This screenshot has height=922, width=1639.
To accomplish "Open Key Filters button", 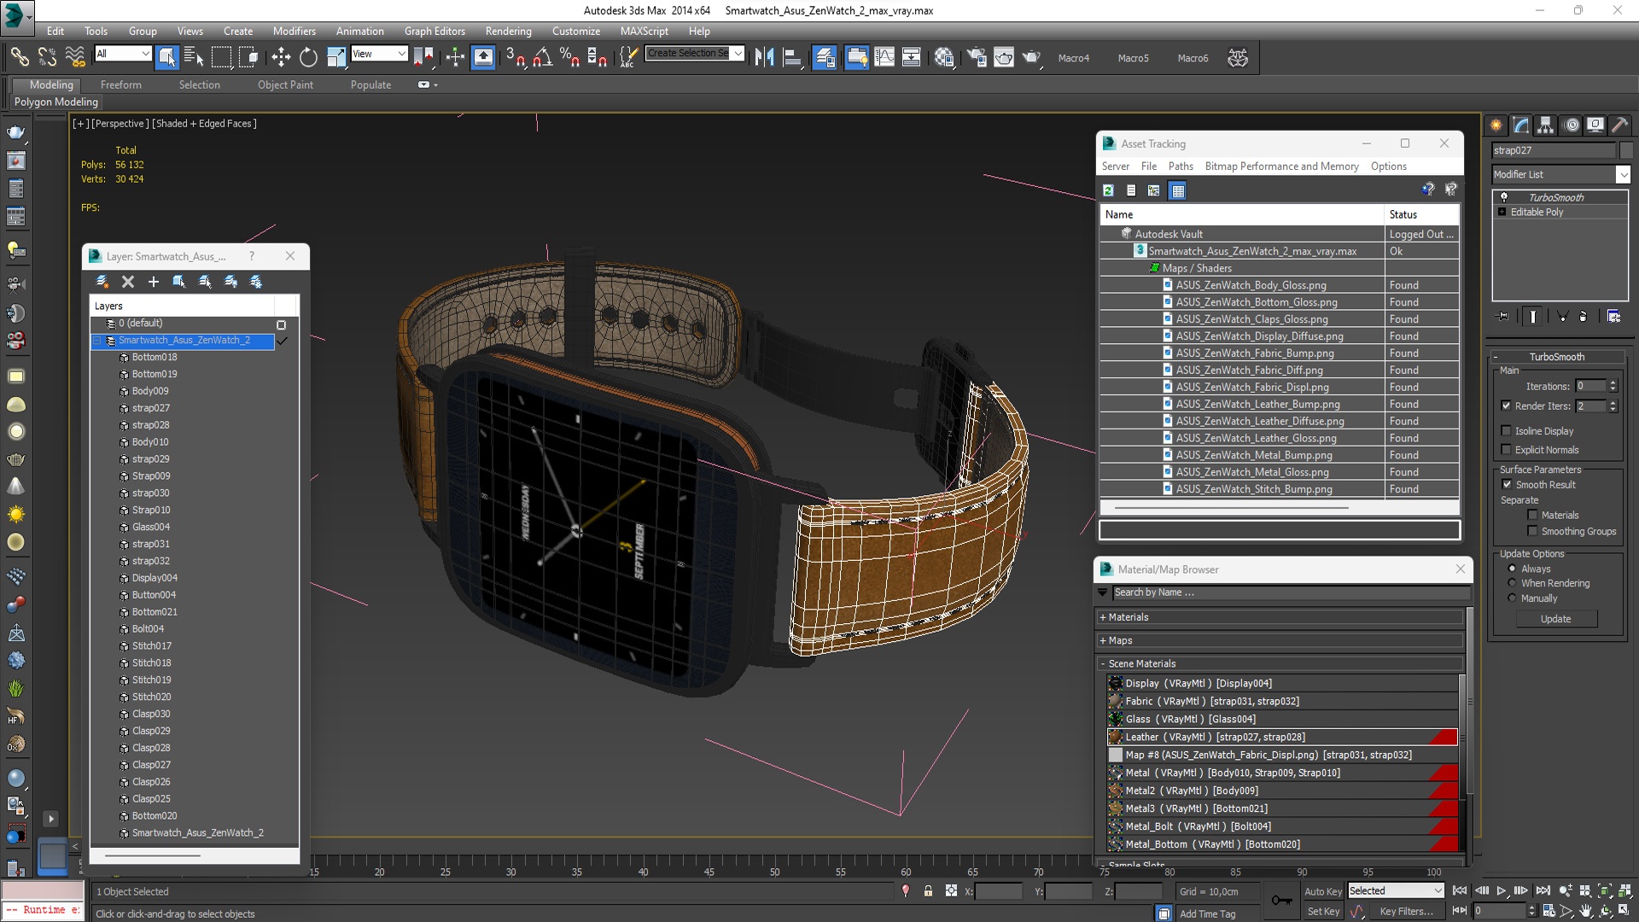I will click(1406, 912).
